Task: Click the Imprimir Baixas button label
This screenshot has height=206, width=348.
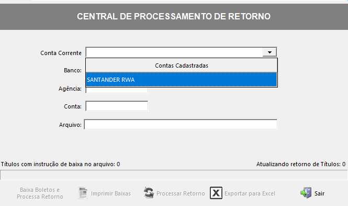Action: tap(111, 193)
